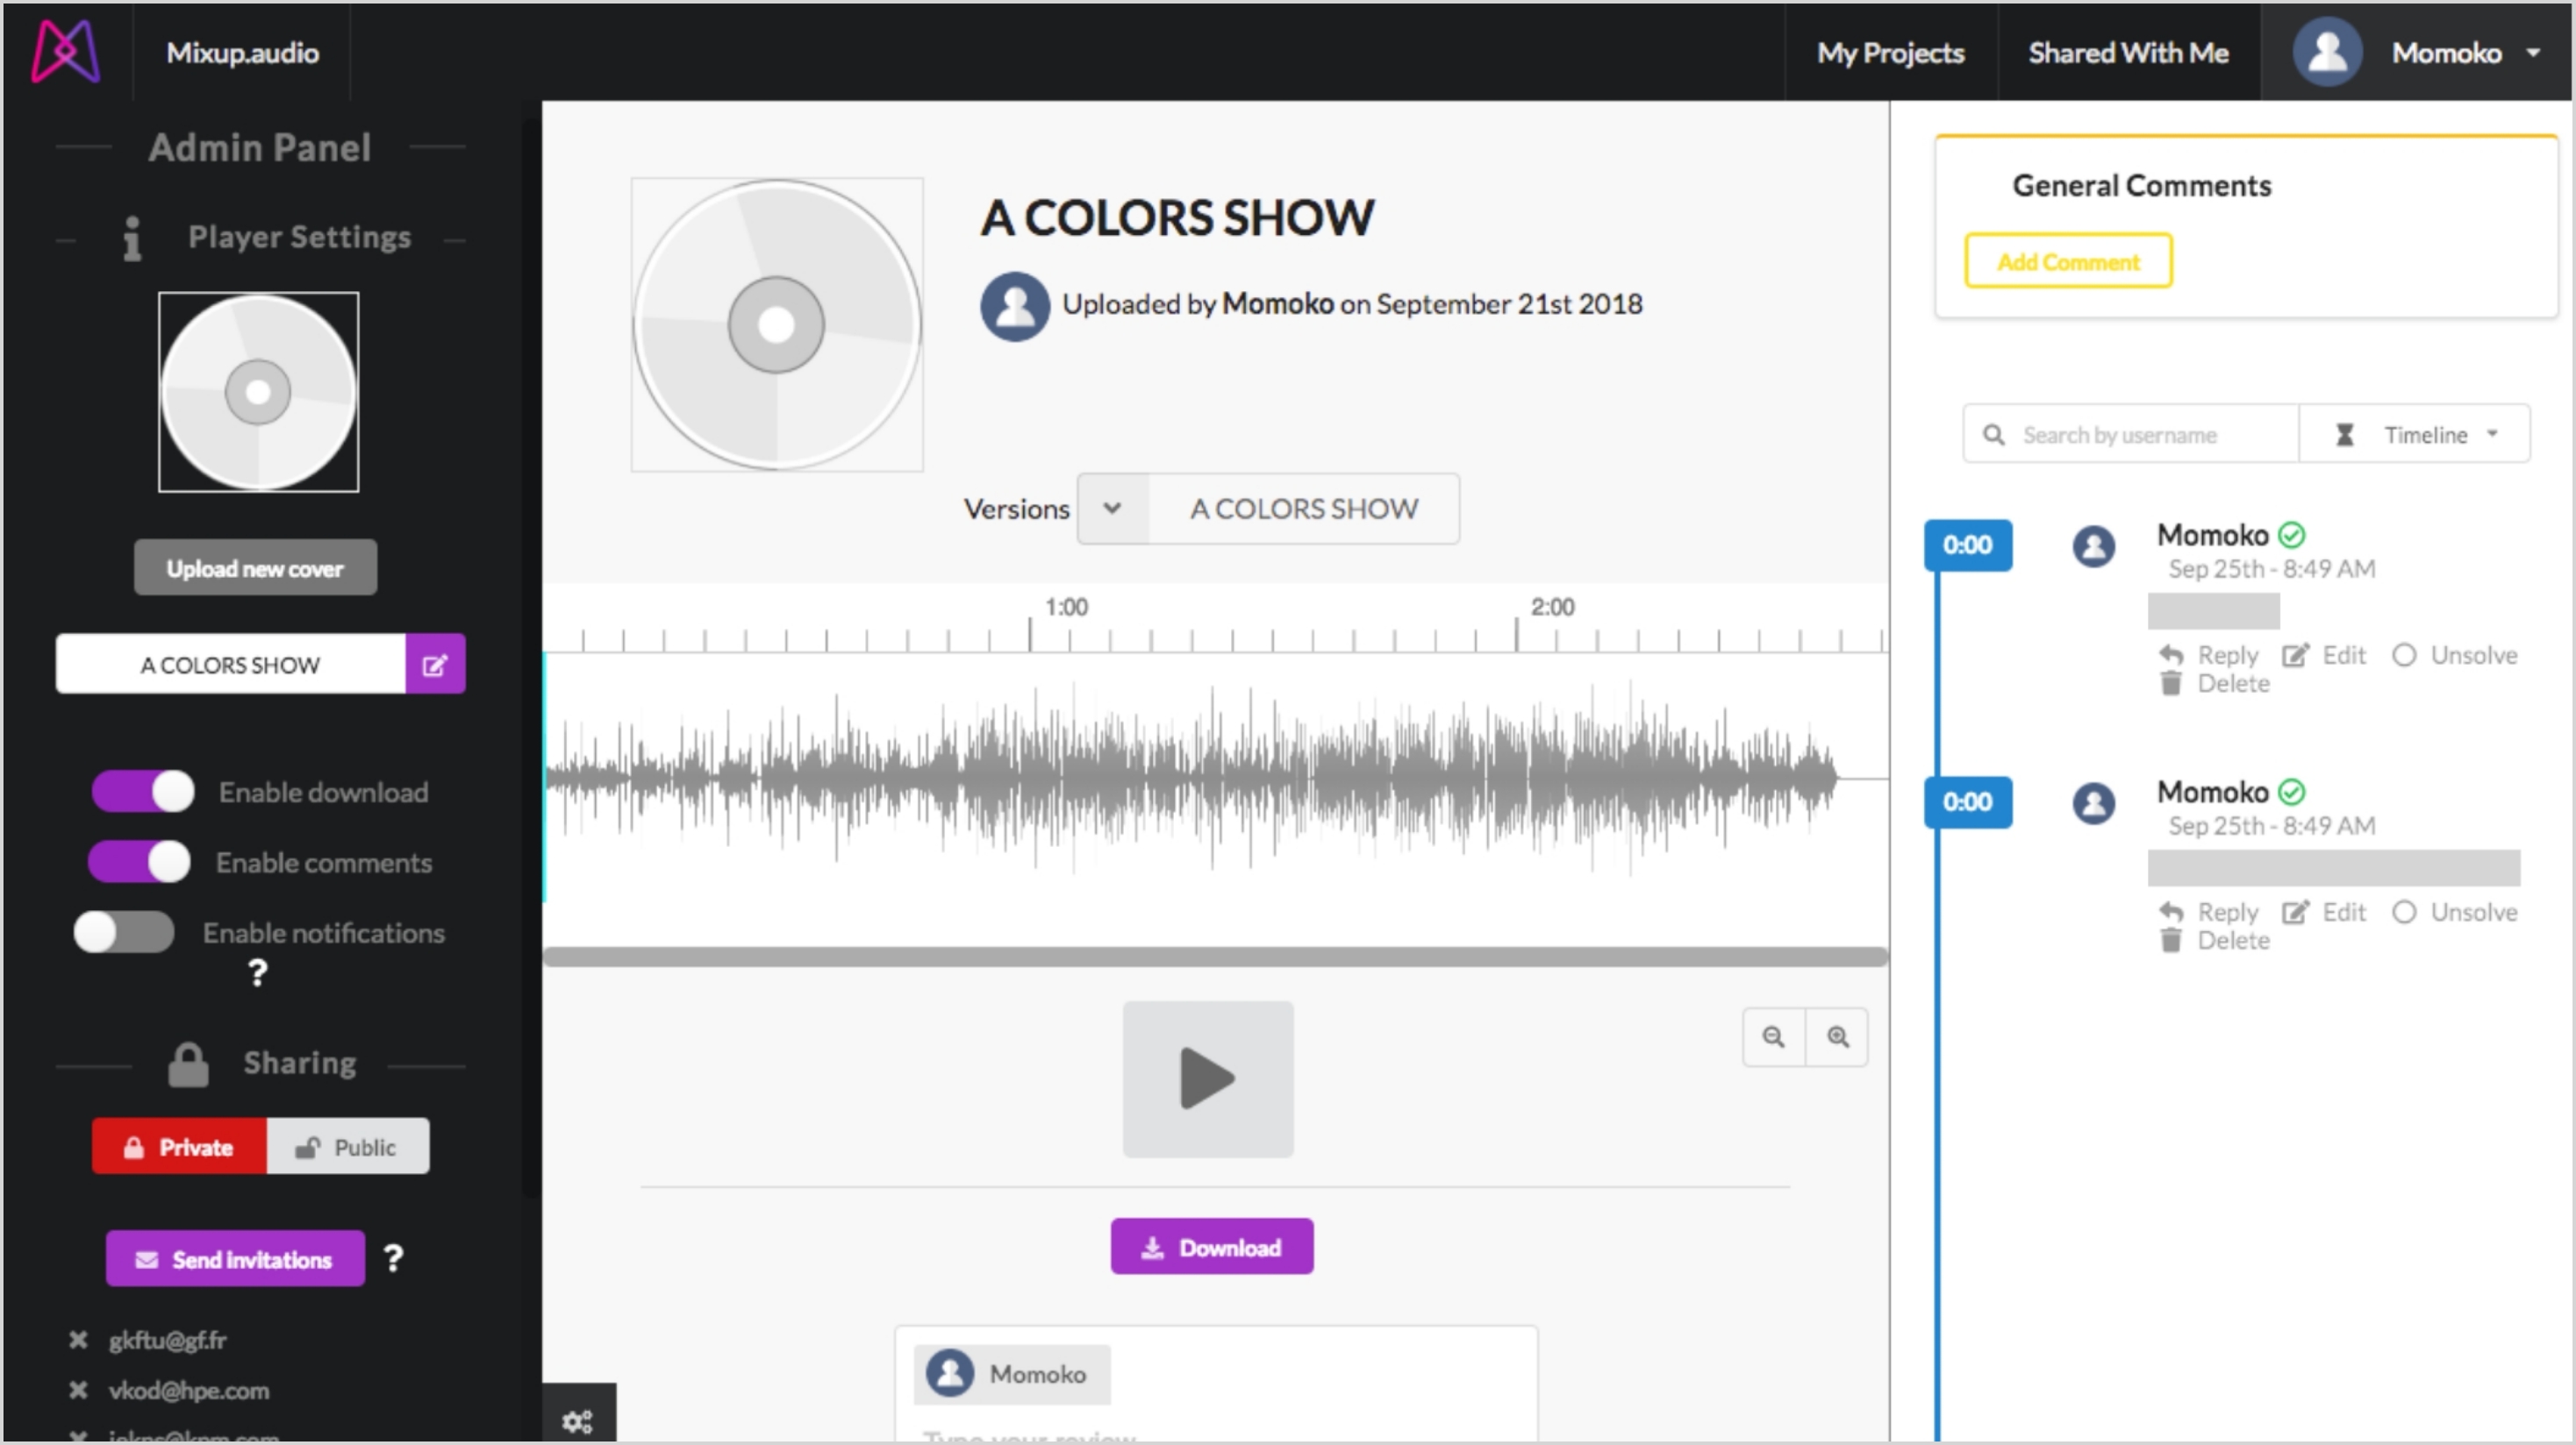Image resolution: width=2576 pixels, height=1445 pixels.
Task: Click the purple Download button
Action: (x=1212, y=1246)
